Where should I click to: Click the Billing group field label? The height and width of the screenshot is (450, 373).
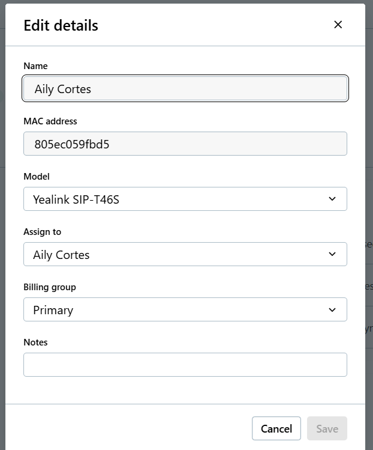coord(50,287)
